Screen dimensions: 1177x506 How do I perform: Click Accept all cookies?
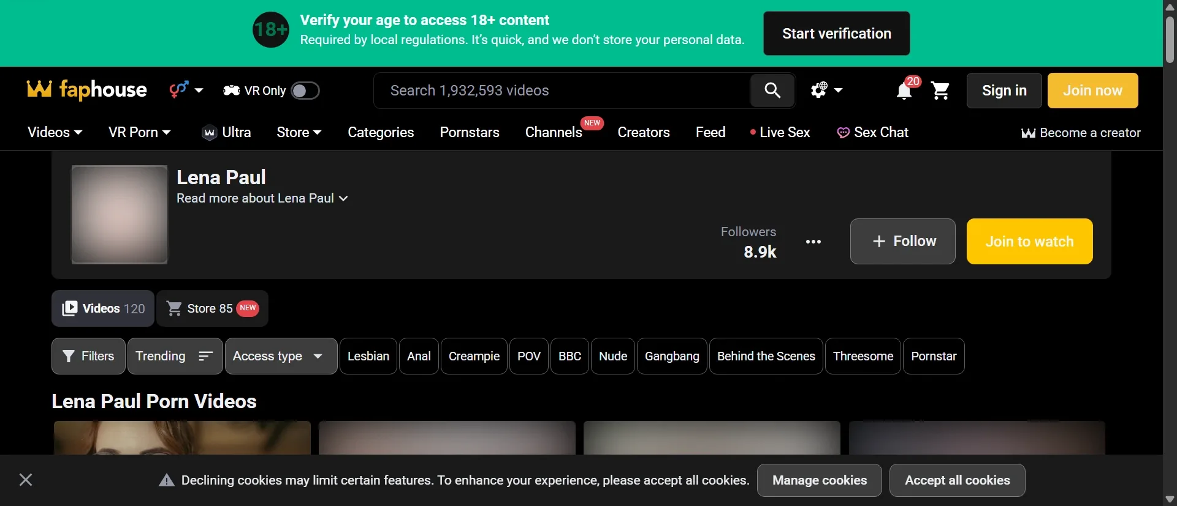coord(958,480)
